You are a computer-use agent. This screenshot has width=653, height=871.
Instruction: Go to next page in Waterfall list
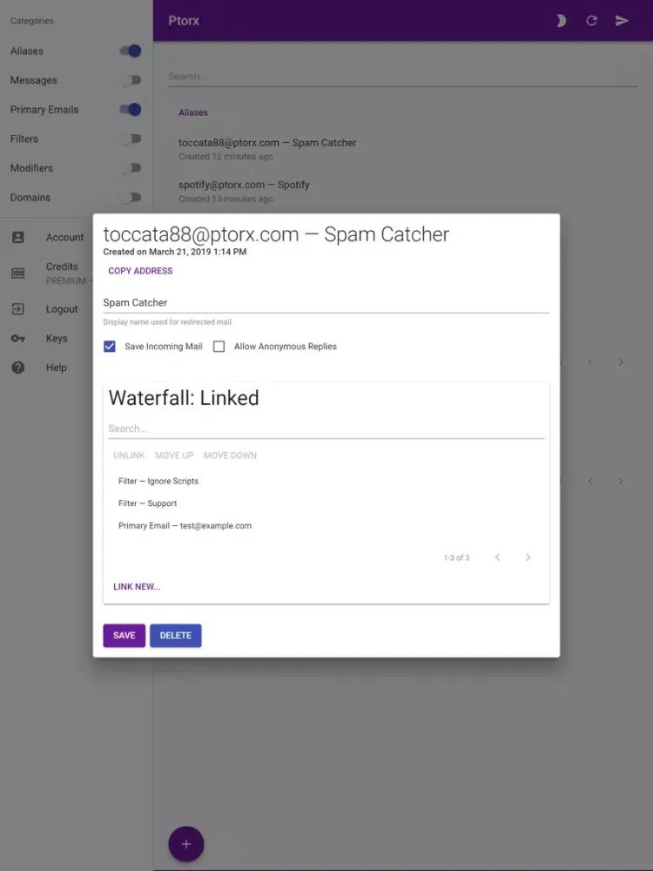pos(528,557)
